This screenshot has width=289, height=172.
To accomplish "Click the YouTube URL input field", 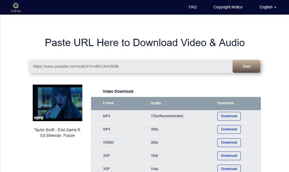I will tap(131, 66).
